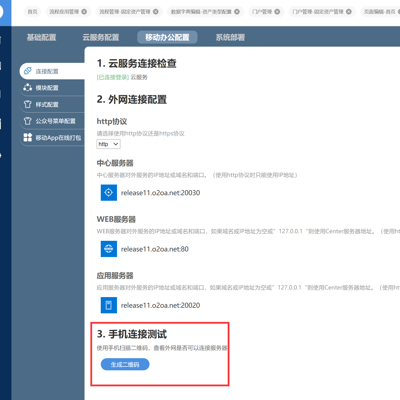The image size is (400, 400).
Task: Click the 3. 手机连接测试 heading
Action: click(132, 334)
